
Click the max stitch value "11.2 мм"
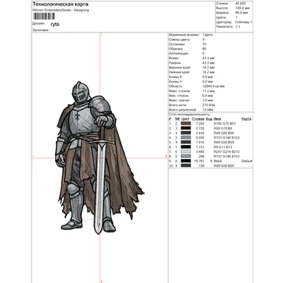click(209, 91)
